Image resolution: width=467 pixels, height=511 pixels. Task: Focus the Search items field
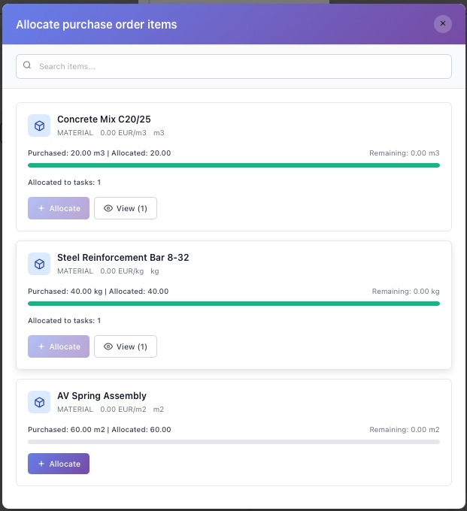tap(241, 66)
